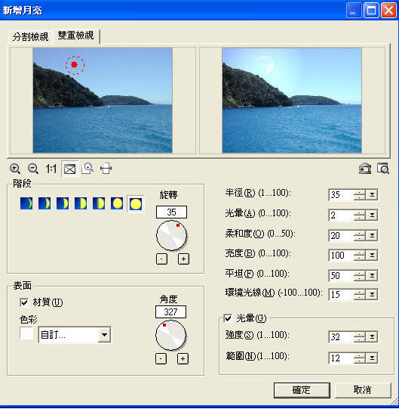This screenshot has width=399, height=409.
Task: Select the full moon phase icon
Action: [135, 203]
